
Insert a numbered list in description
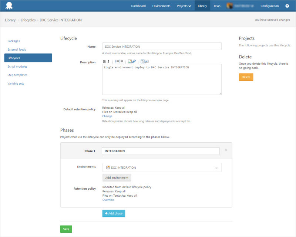[121, 61]
